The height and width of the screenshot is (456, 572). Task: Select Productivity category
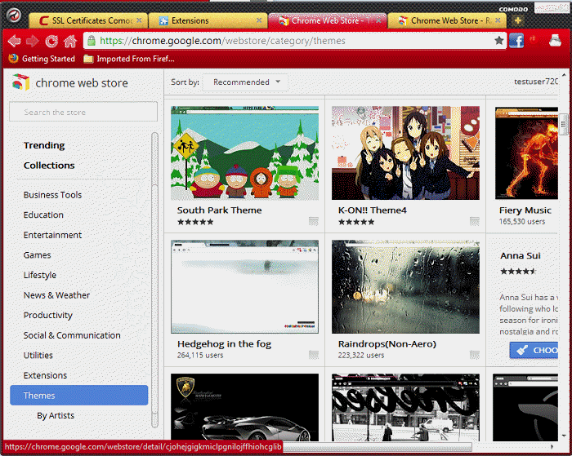[x=47, y=315]
